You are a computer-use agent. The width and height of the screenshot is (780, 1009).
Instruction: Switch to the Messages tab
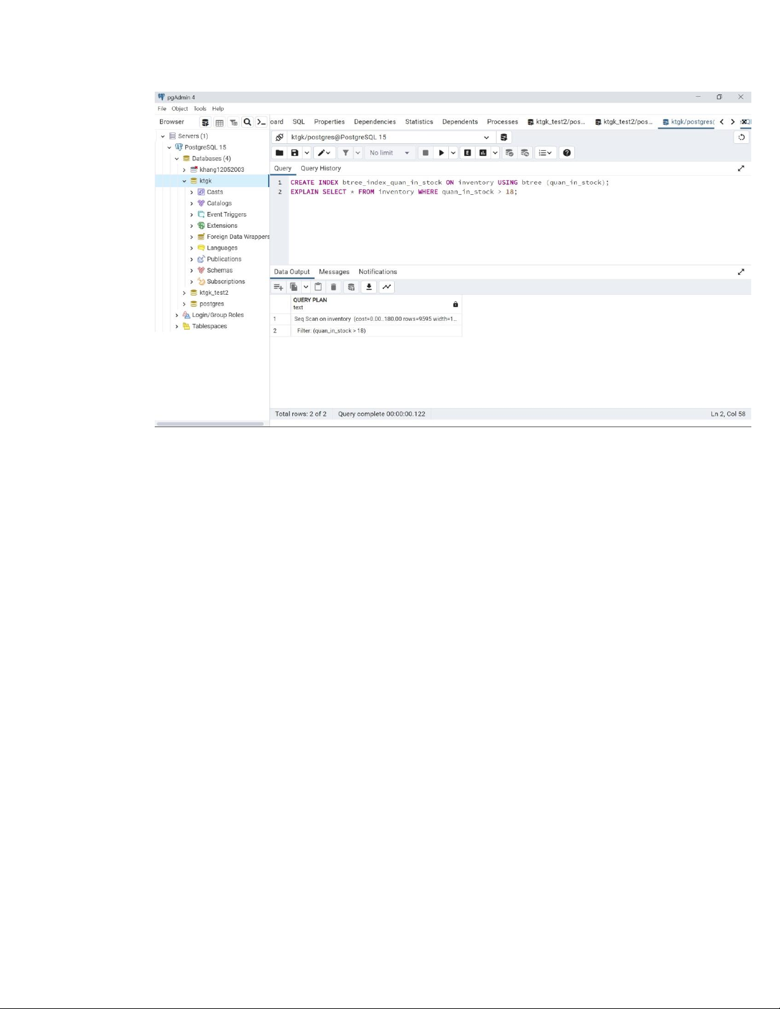point(334,272)
